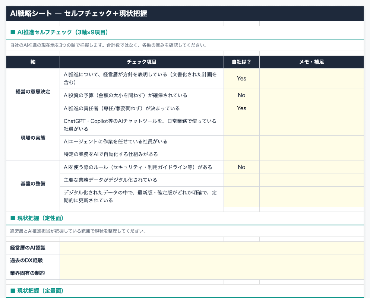This screenshot has height=298, width=370.
Task: Select the answer cell for 主要な業務データ row
Action: (x=241, y=180)
